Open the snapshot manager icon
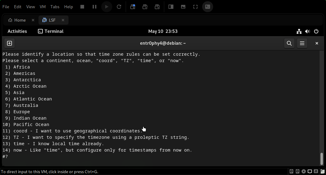This screenshot has height=175, width=326. coord(157,7)
